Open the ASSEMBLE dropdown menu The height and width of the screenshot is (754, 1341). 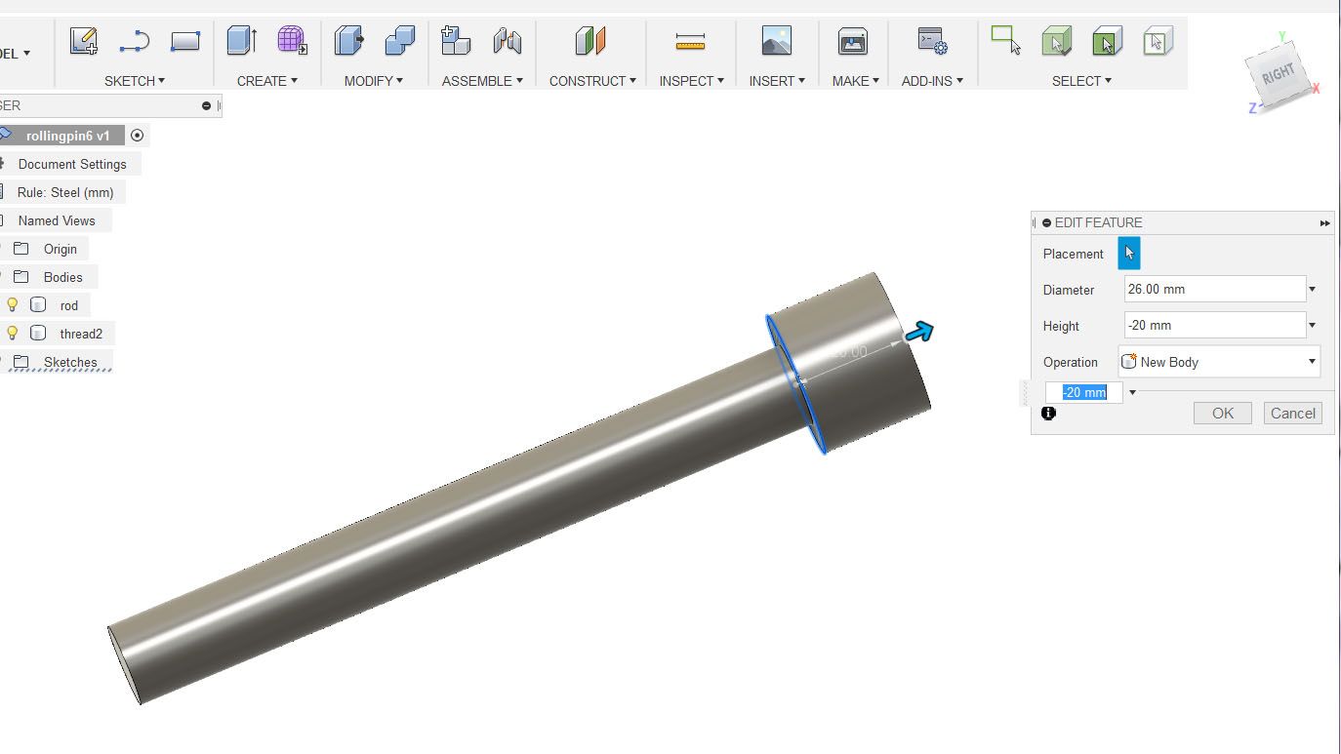coord(482,81)
